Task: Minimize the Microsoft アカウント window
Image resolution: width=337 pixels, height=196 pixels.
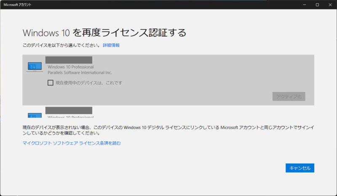Action: (x=304, y=5)
